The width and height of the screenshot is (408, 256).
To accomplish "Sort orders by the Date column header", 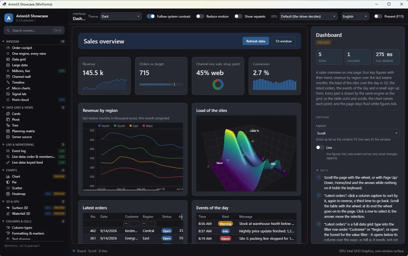I will [104, 217].
